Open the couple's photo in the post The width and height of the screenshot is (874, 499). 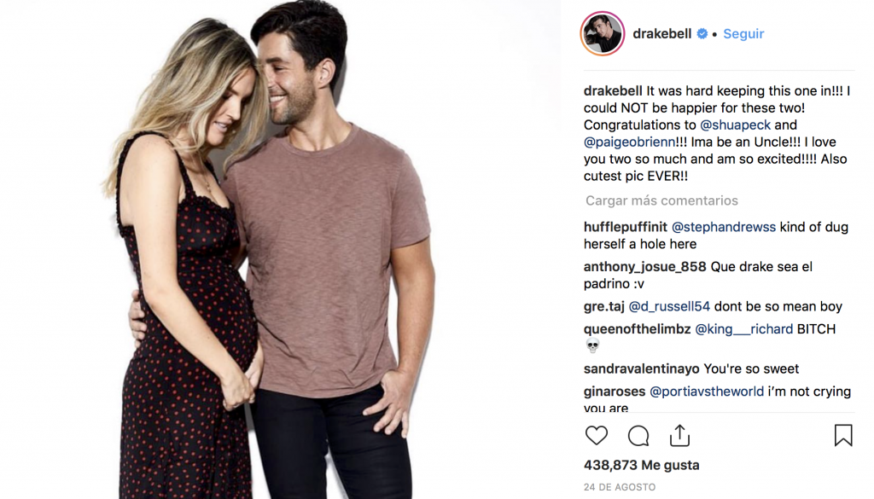[x=279, y=249]
